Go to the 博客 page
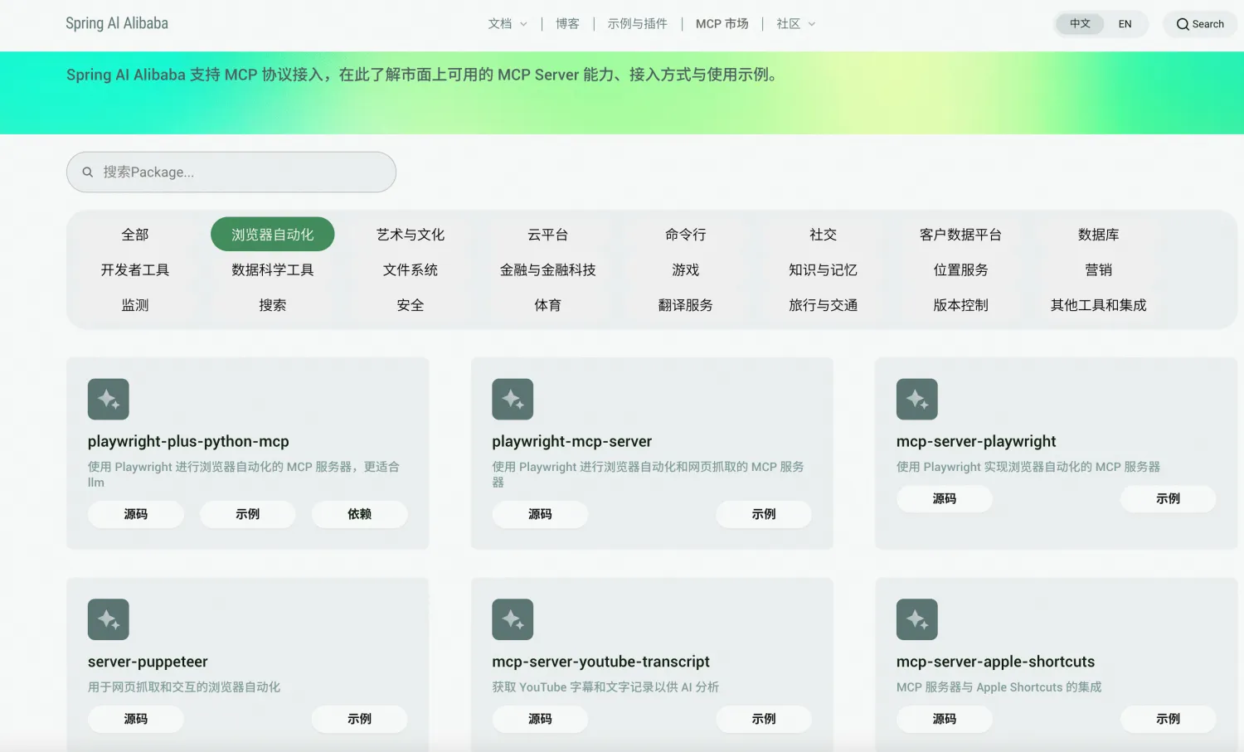 tap(567, 24)
